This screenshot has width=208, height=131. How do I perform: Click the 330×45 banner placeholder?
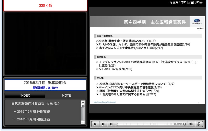click(x=45, y=5)
